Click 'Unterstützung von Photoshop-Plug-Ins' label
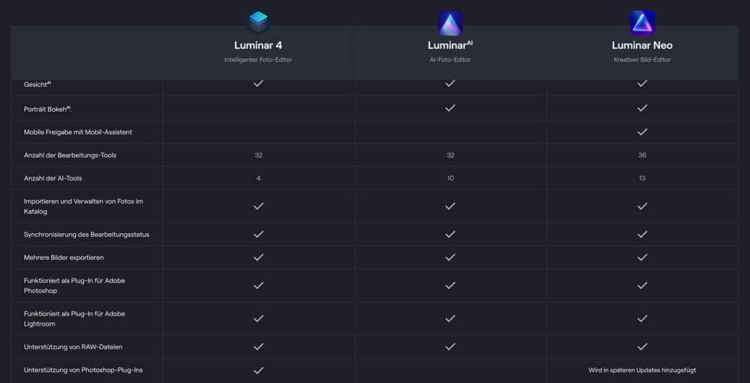 click(x=84, y=370)
